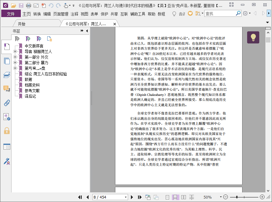Click the add new bookmark icon
Viewport: 272px width, 202px height.
(x=28, y=39)
